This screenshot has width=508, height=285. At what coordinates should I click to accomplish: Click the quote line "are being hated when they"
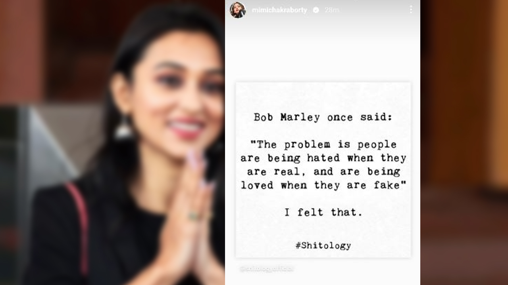coord(323,158)
